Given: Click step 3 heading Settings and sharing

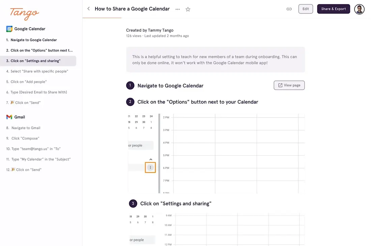Looking at the screenshot, I should [176, 204].
